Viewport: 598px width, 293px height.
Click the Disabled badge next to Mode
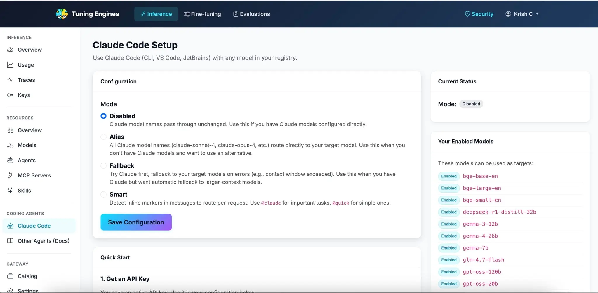tap(471, 104)
